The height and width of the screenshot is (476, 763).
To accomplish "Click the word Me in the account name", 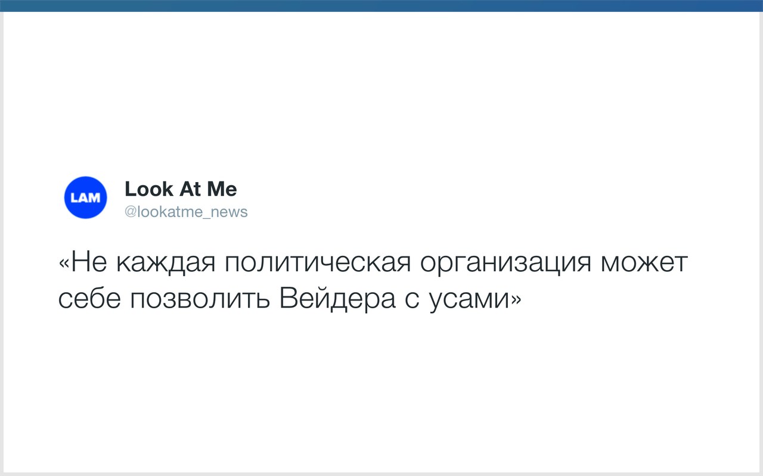I will coord(222,189).
